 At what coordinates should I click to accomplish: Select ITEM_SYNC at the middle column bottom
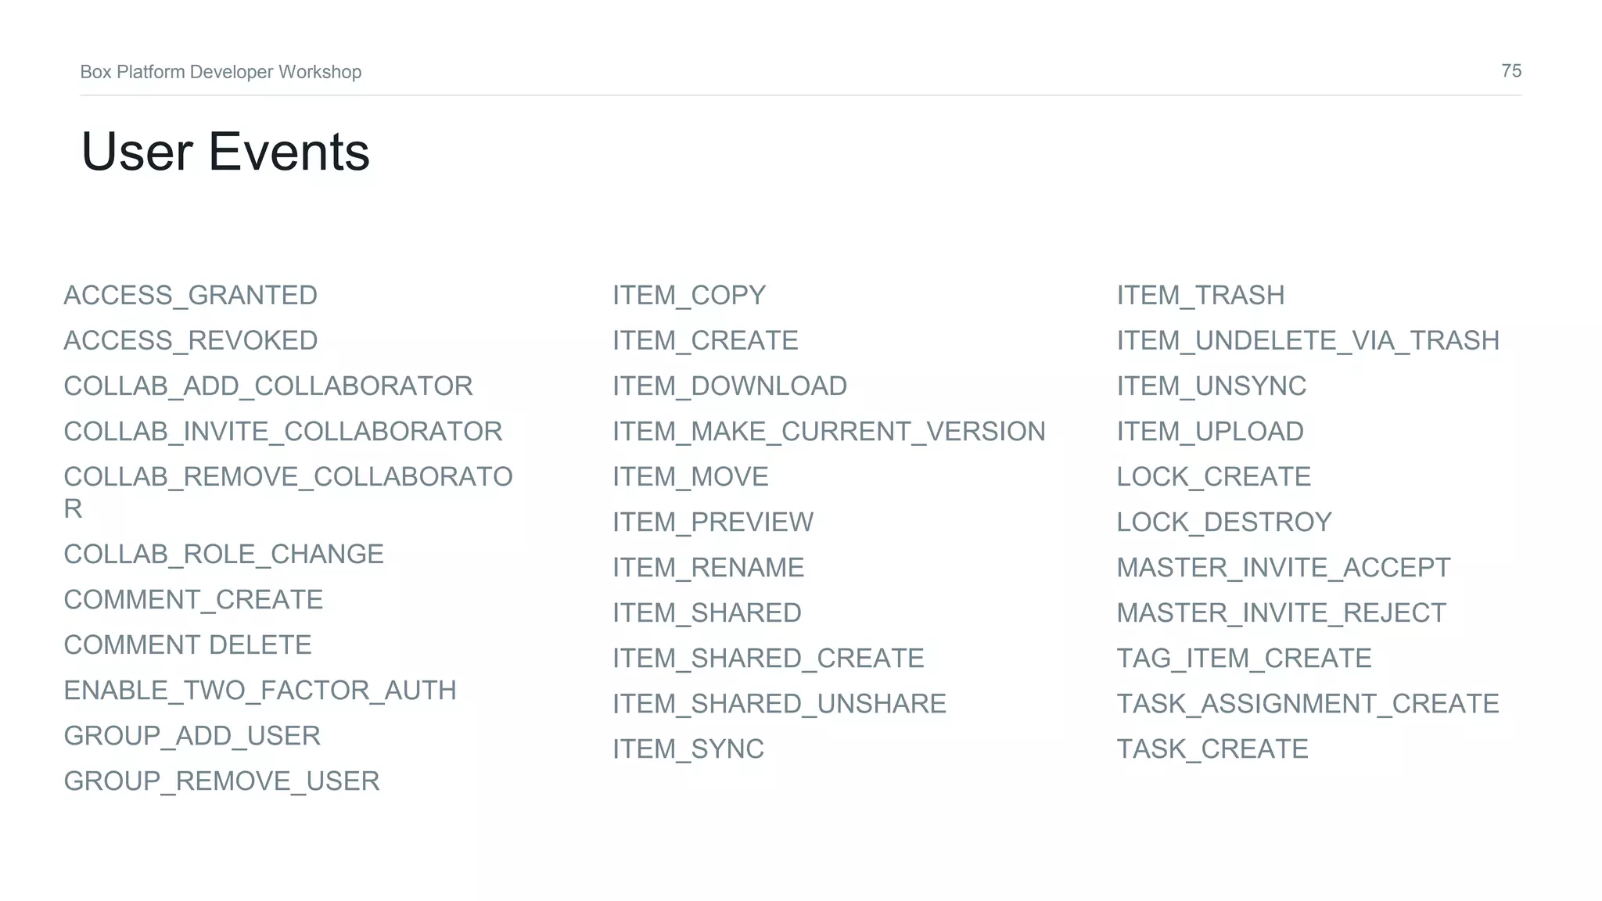tap(688, 748)
